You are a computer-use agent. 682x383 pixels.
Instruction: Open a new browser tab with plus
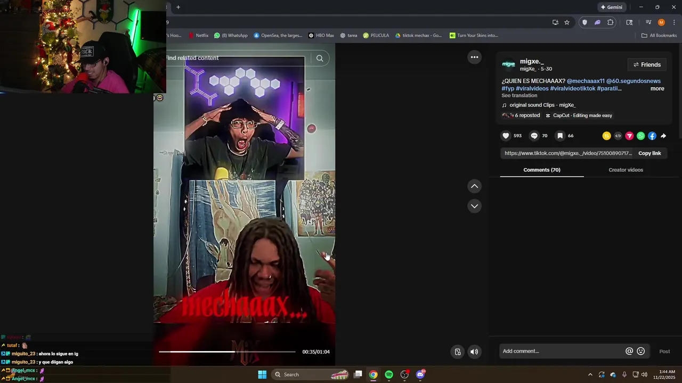pos(178,7)
